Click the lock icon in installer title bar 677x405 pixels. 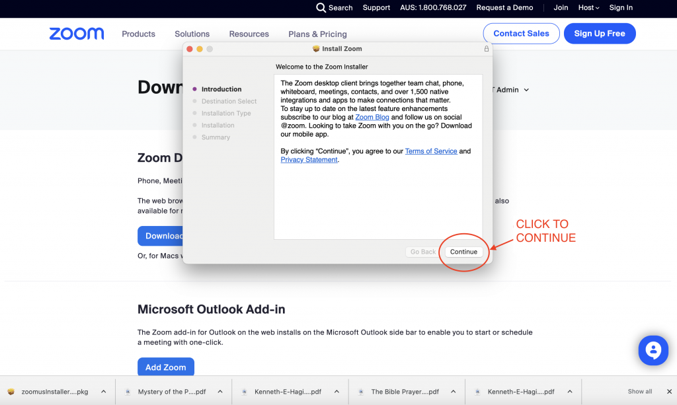[x=486, y=49]
